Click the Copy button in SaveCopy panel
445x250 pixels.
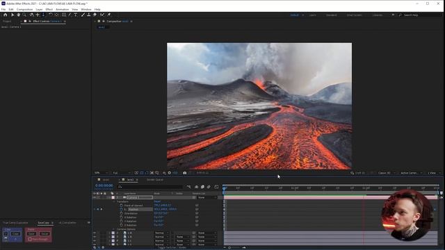15,234
